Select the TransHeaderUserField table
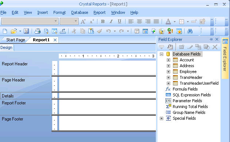The height and width of the screenshot is (142, 230). coord(199,83)
